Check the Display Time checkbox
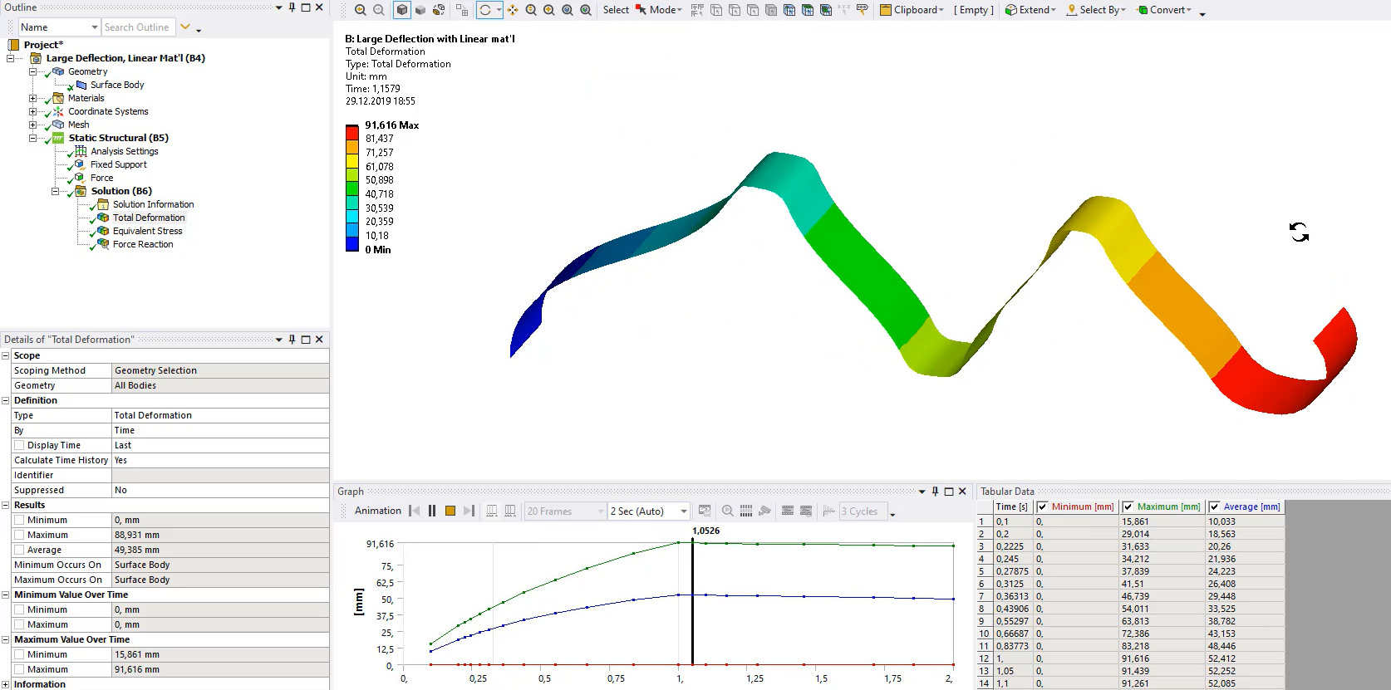 coord(19,445)
